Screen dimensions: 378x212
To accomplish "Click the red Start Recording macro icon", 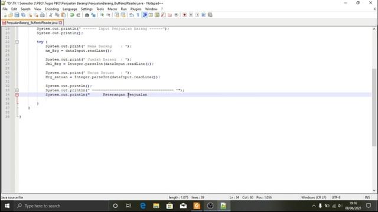I will (184, 15).
